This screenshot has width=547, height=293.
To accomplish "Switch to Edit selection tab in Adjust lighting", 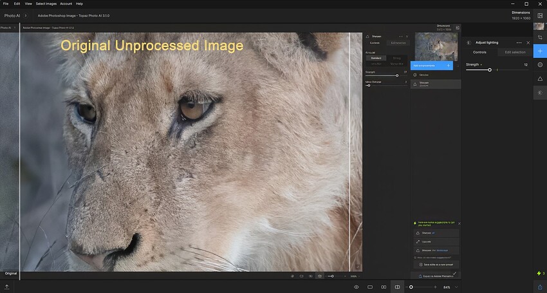I will tap(515, 52).
